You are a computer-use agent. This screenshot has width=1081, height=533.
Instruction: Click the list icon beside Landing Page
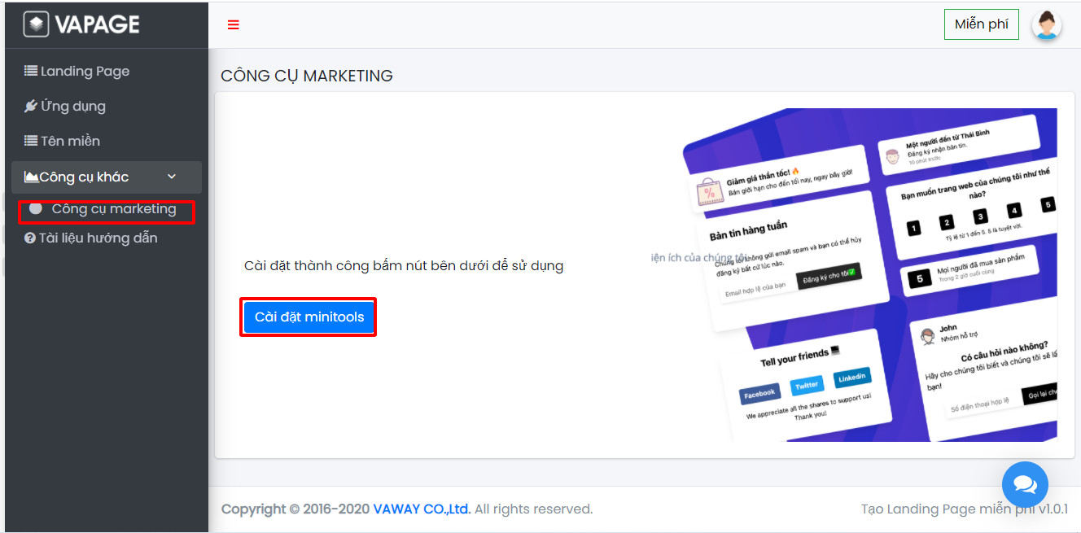[x=31, y=71]
